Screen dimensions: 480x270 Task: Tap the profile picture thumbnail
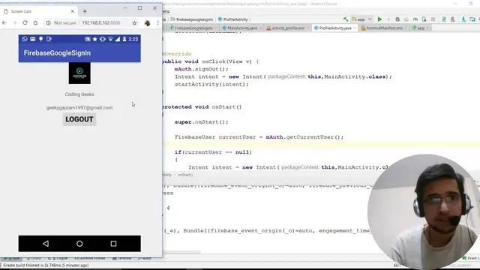[x=79, y=73]
